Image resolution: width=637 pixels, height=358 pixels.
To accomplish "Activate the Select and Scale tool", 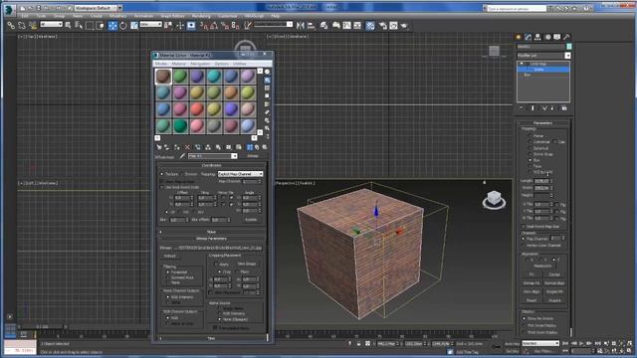I will coord(134,26).
